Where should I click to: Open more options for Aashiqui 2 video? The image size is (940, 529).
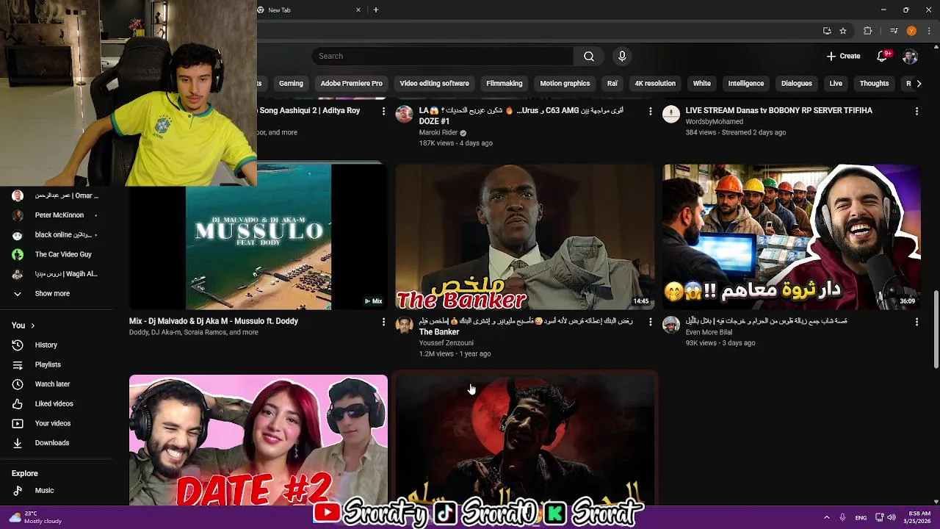tap(383, 111)
